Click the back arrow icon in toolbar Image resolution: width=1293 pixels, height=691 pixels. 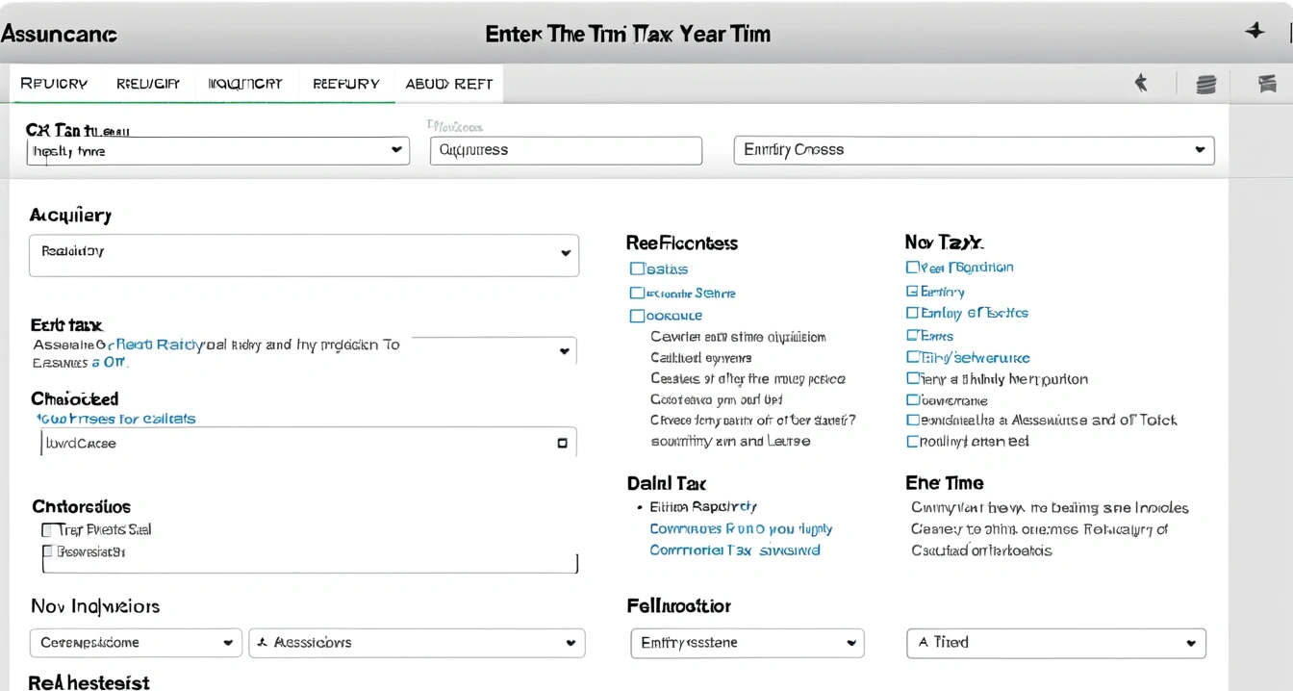pos(1141,84)
